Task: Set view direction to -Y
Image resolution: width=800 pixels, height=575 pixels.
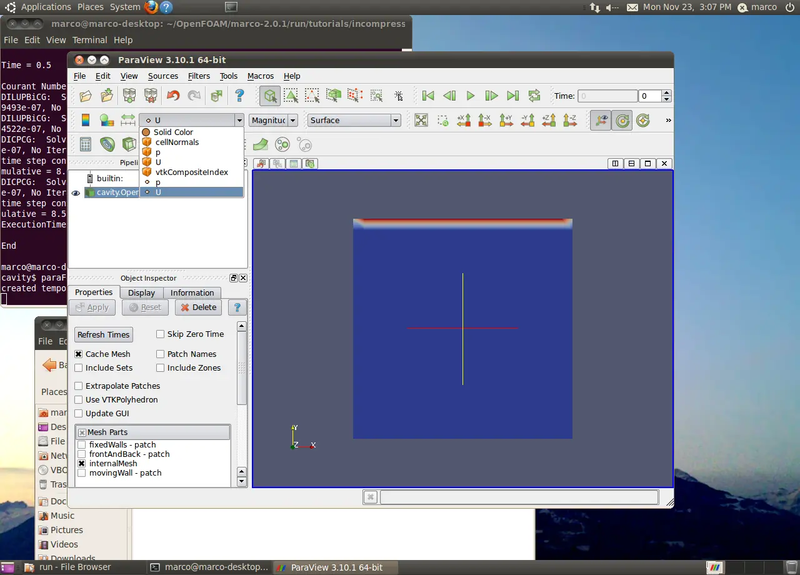Action: tap(527, 120)
